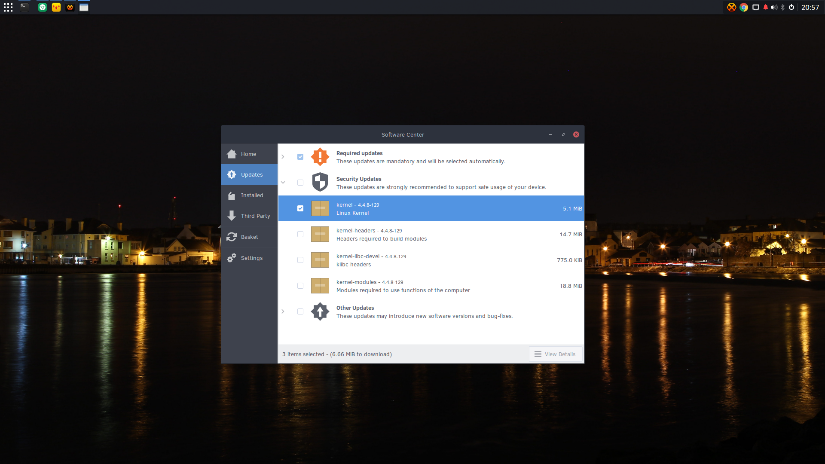This screenshot has width=825, height=464.
Task: Click the 5.1 MiB size value
Action: pos(572,209)
